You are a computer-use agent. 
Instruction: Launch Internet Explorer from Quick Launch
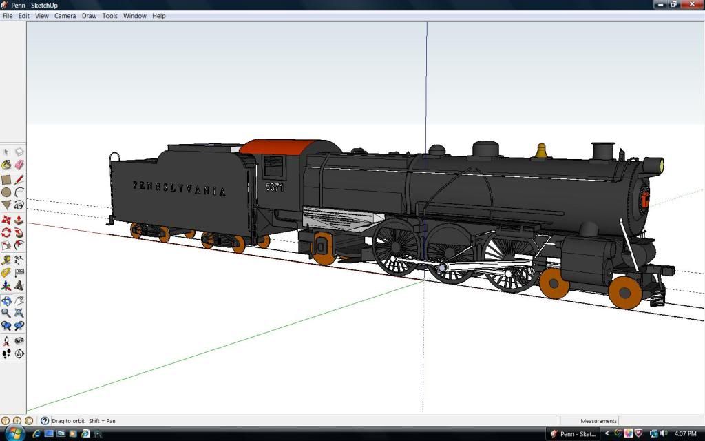(37, 434)
